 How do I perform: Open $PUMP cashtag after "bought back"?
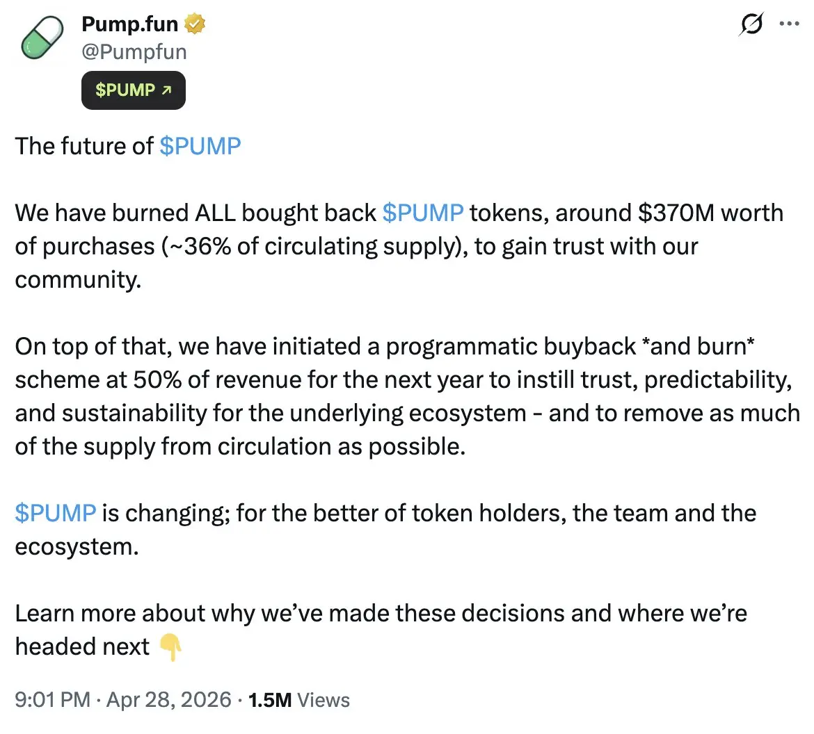tap(423, 213)
